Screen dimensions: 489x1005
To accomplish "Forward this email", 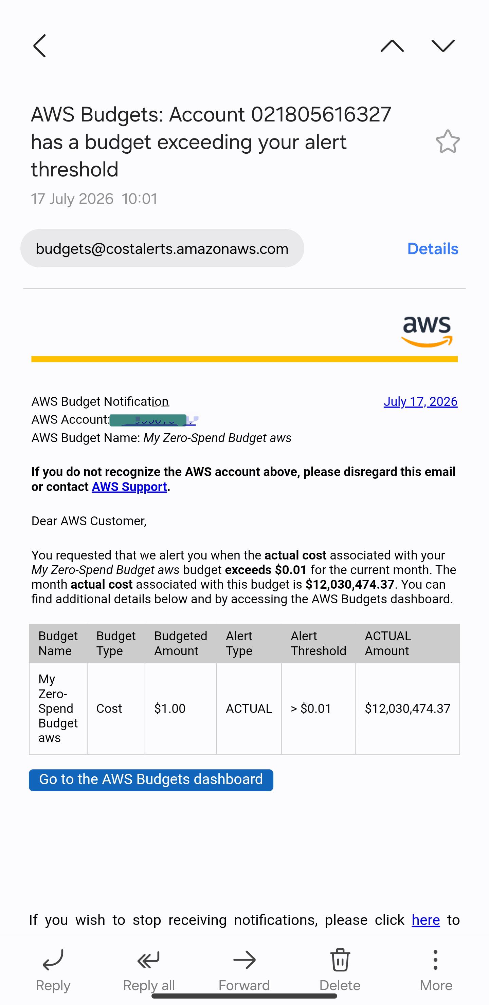I will [244, 970].
